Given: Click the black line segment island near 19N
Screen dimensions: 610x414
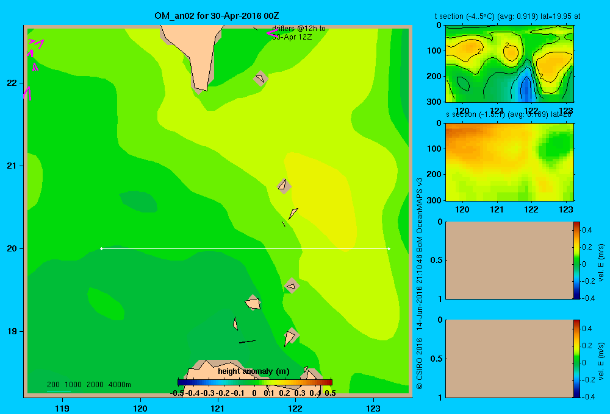Looking at the screenshot, I should coord(247,342).
